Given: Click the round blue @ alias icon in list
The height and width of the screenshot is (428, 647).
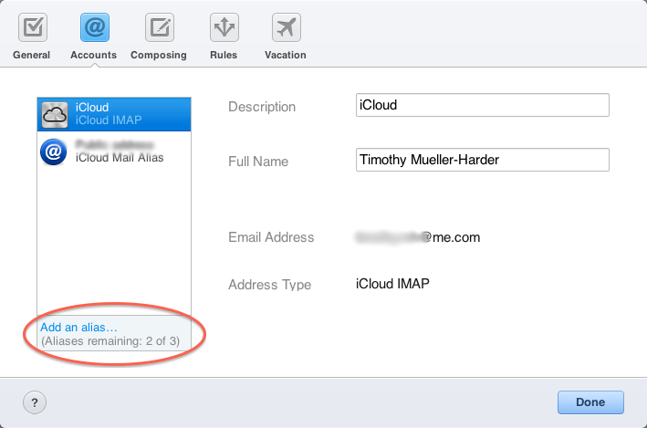Looking at the screenshot, I should pos(56,151).
